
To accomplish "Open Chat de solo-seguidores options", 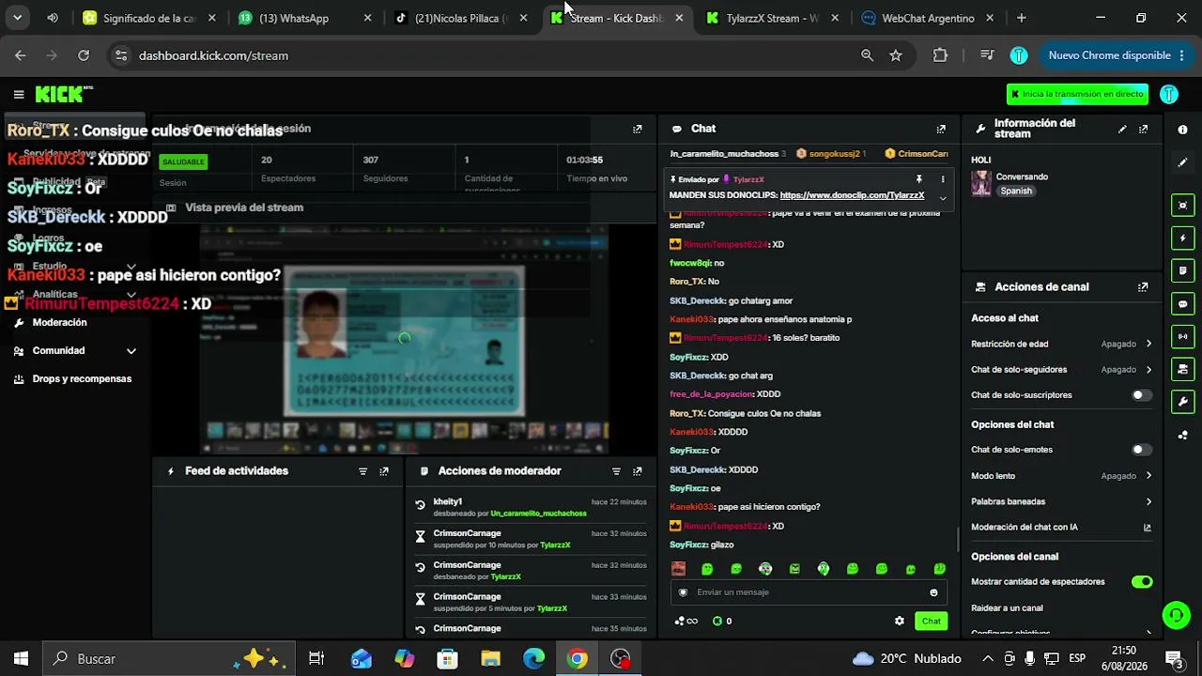I will tap(1061, 370).
